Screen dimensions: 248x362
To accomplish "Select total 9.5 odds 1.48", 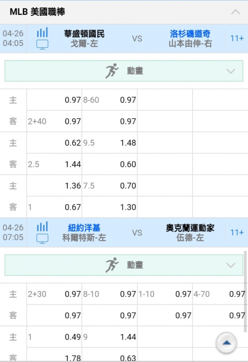I will coord(128,143).
